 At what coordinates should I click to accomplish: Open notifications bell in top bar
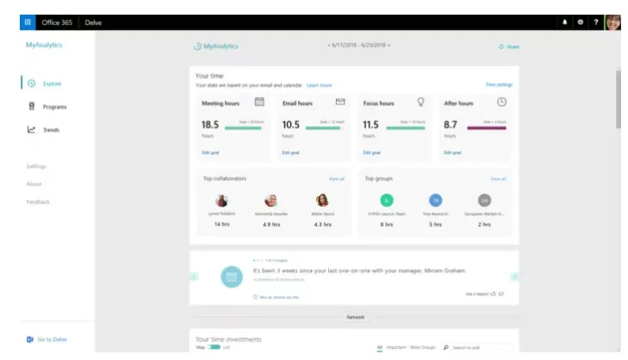(x=565, y=22)
